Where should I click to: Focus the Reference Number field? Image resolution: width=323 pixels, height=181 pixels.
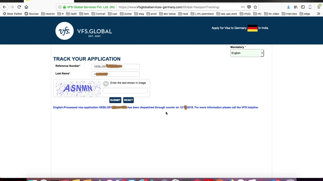point(115,66)
